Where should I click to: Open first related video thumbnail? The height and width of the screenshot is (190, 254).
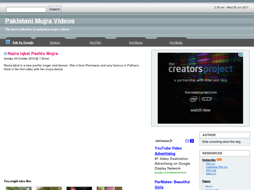[19, 188]
